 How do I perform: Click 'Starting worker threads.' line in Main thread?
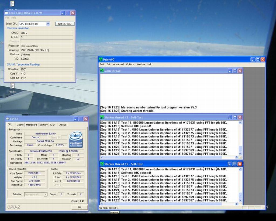point(138,111)
